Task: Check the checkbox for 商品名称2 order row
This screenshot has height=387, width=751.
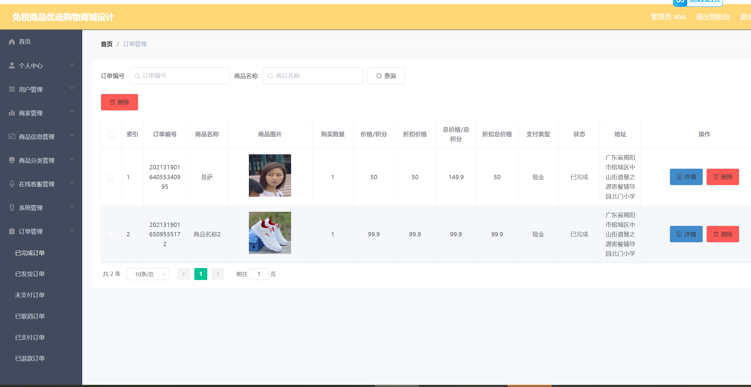Action: pyautogui.click(x=111, y=234)
